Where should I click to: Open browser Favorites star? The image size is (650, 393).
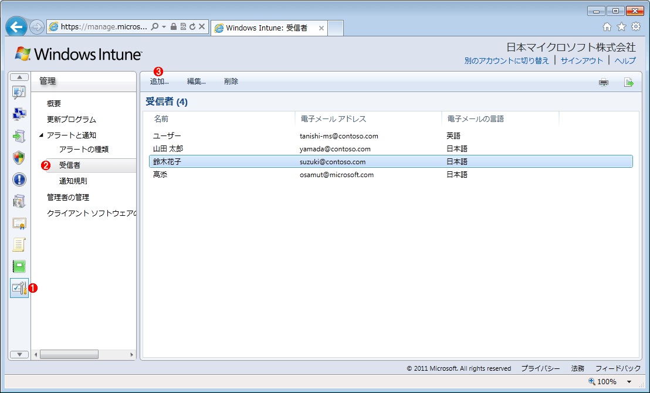pos(621,27)
